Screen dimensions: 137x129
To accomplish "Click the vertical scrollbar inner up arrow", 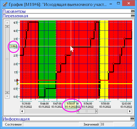I will [7, 26].
